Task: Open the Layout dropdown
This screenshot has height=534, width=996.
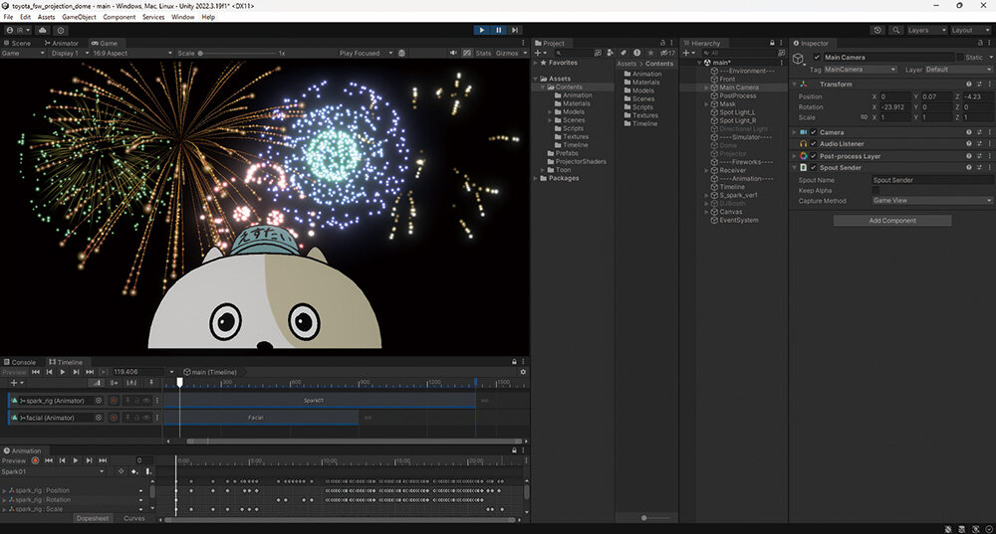Action: pos(967,30)
